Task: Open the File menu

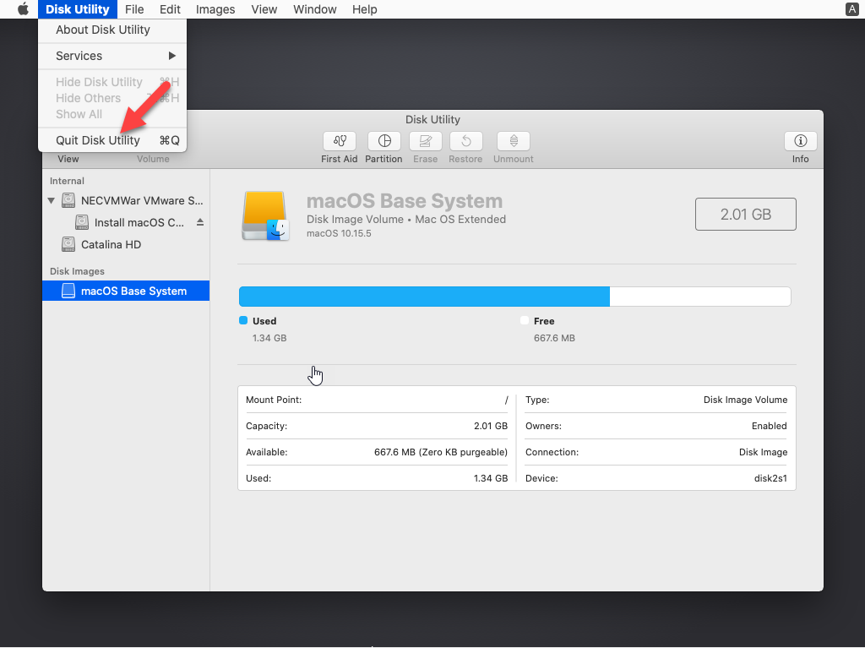Action: click(133, 9)
